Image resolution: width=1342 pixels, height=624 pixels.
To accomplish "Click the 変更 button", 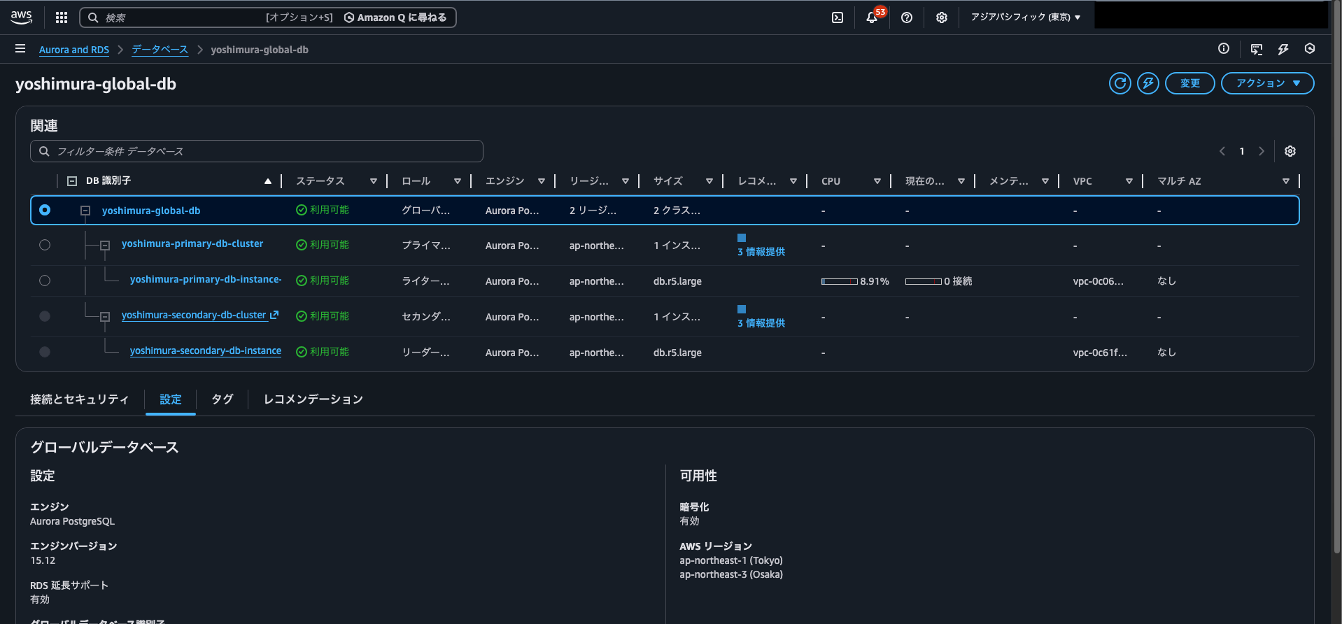I will 1189,83.
